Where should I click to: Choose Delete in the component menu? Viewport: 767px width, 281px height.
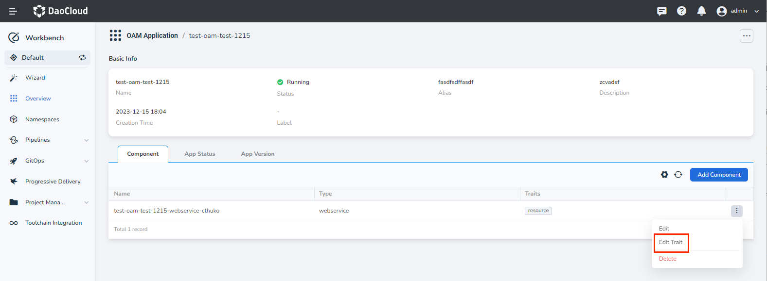pyautogui.click(x=667, y=259)
